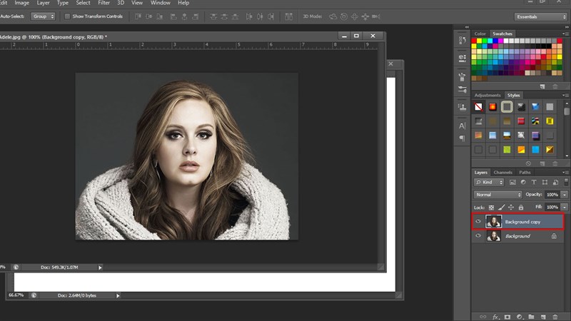Screen dimensions: 571x321
Task: Click the Fill 100% value field
Action: [552, 207]
